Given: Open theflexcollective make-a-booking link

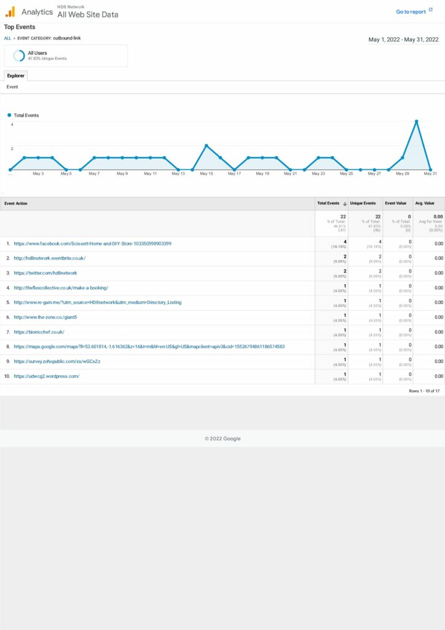Looking at the screenshot, I should pyautogui.click(x=61, y=287).
